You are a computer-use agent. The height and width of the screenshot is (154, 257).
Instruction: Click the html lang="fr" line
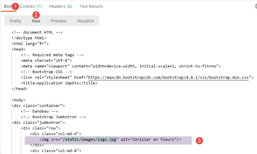tap(30, 43)
